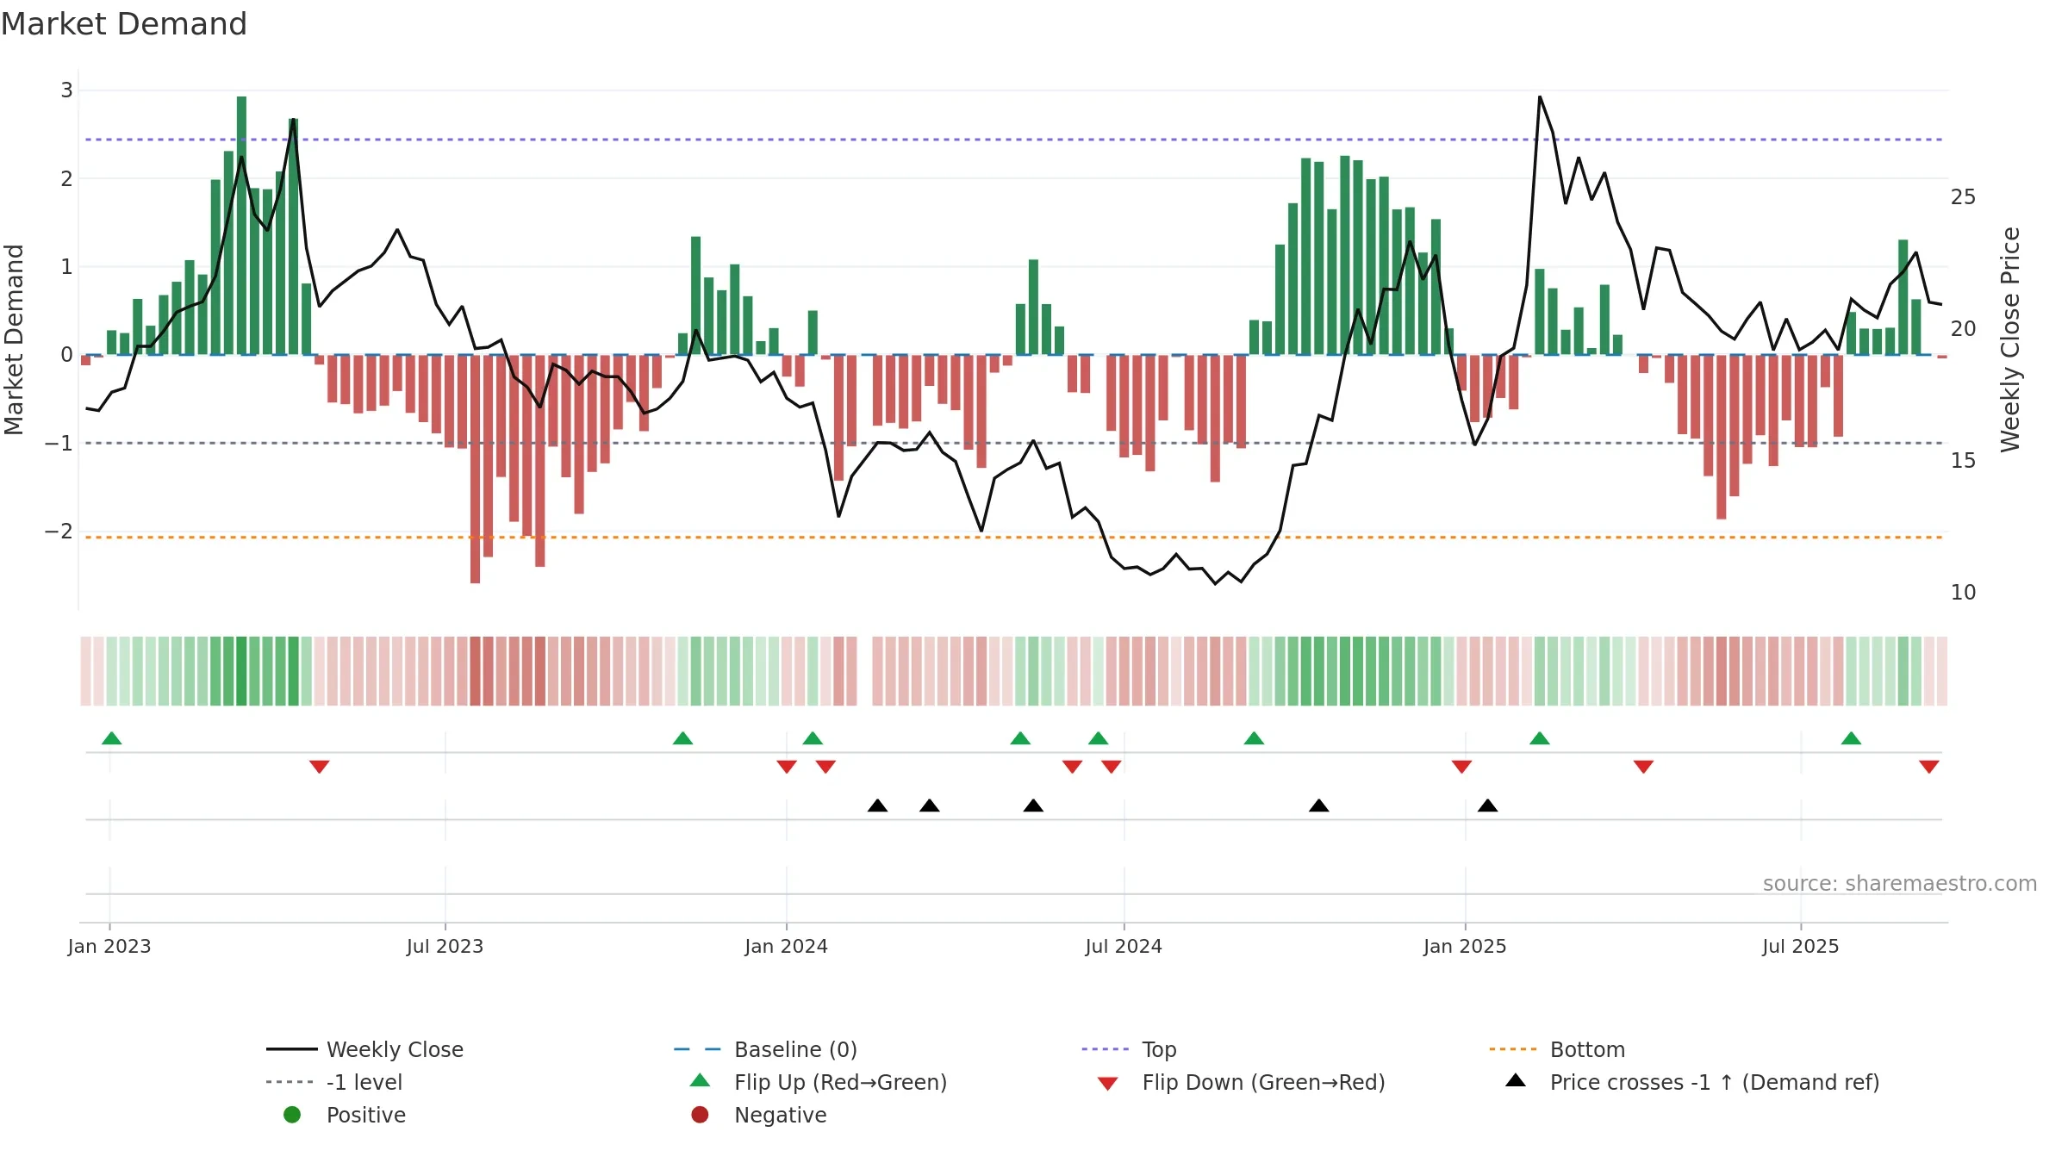The image size is (2068, 1163).
Task: Click the Jan 2024 x-axis label
Action: 786,946
